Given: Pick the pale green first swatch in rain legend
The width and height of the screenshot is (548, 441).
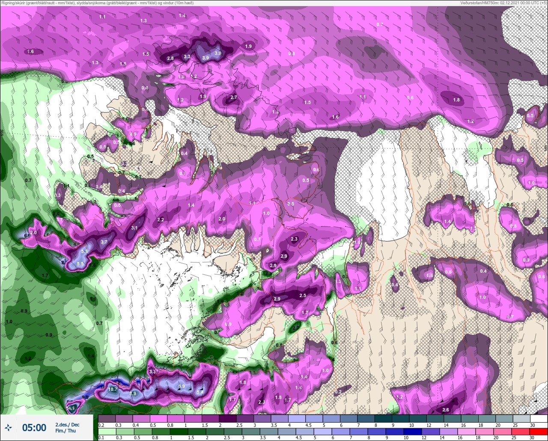Looking at the screenshot, I should point(107,431).
